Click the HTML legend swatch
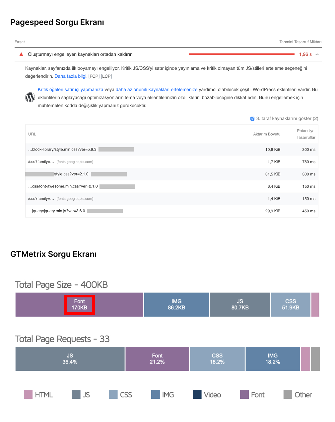Viewport: 335px width, 422px height. [28, 394]
